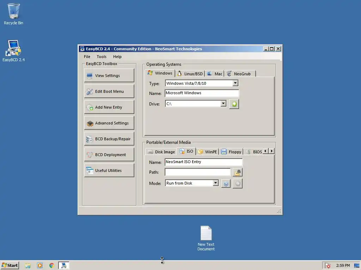The width and height of the screenshot is (361, 270).
Task: Open the BCD Deployment section
Action: coord(109,155)
